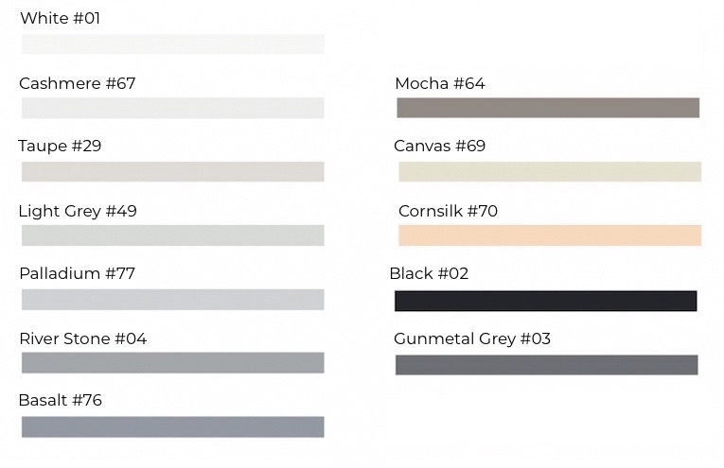The height and width of the screenshot is (468, 724).
Task: Click the "Light Grey #49" label
Action: [78, 211]
